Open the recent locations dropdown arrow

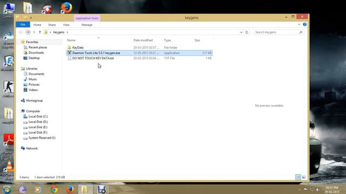(34, 32)
